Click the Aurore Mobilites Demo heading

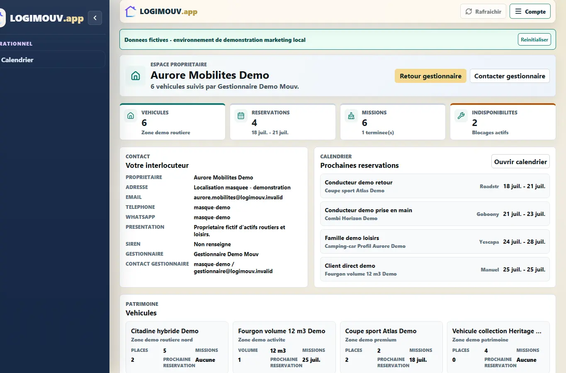pos(210,75)
